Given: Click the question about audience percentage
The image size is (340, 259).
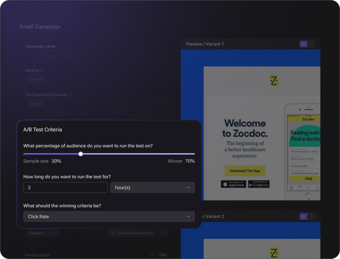Looking at the screenshot, I should click(88, 146).
